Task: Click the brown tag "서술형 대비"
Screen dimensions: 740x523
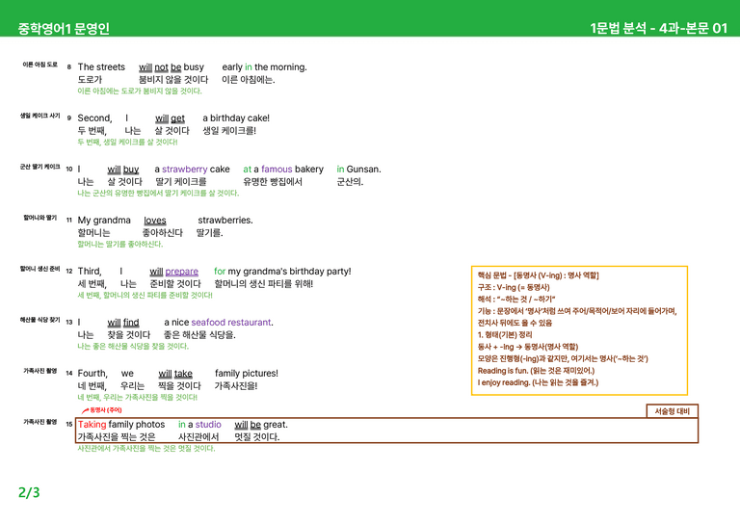Action: click(x=672, y=411)
